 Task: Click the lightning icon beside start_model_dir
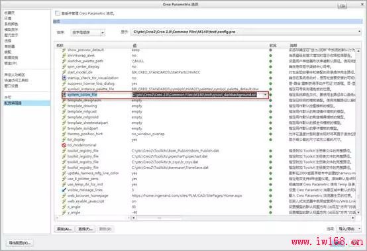tap(64, 72)
